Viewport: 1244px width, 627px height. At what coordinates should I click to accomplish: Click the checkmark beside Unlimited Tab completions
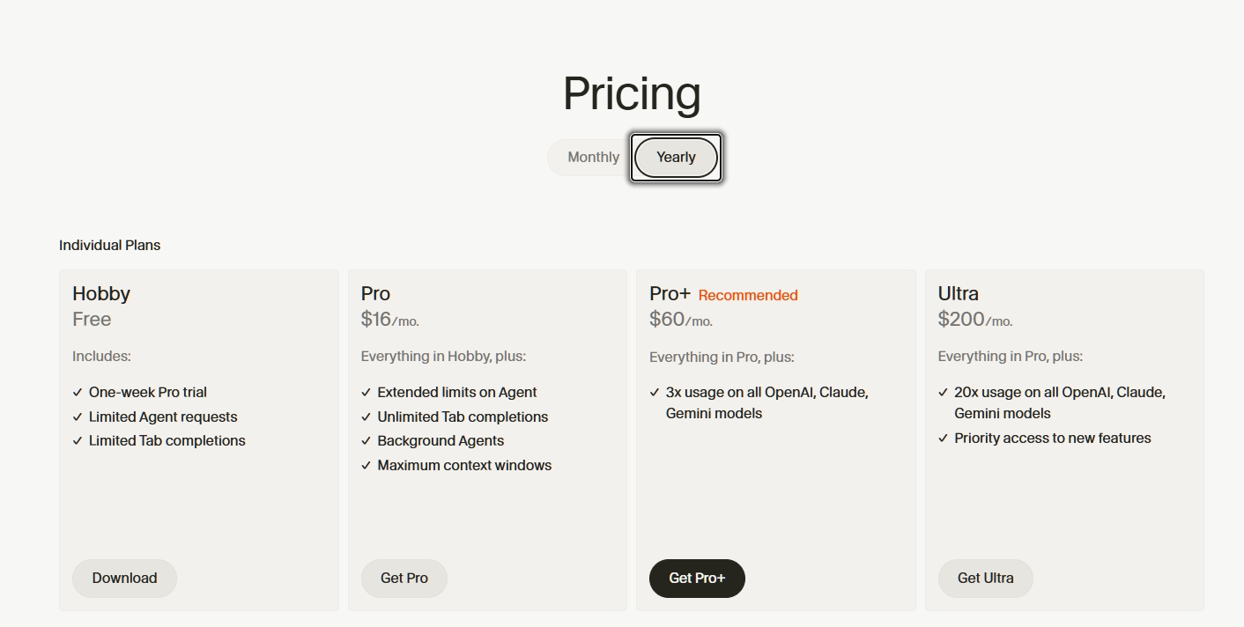point(365,417)
